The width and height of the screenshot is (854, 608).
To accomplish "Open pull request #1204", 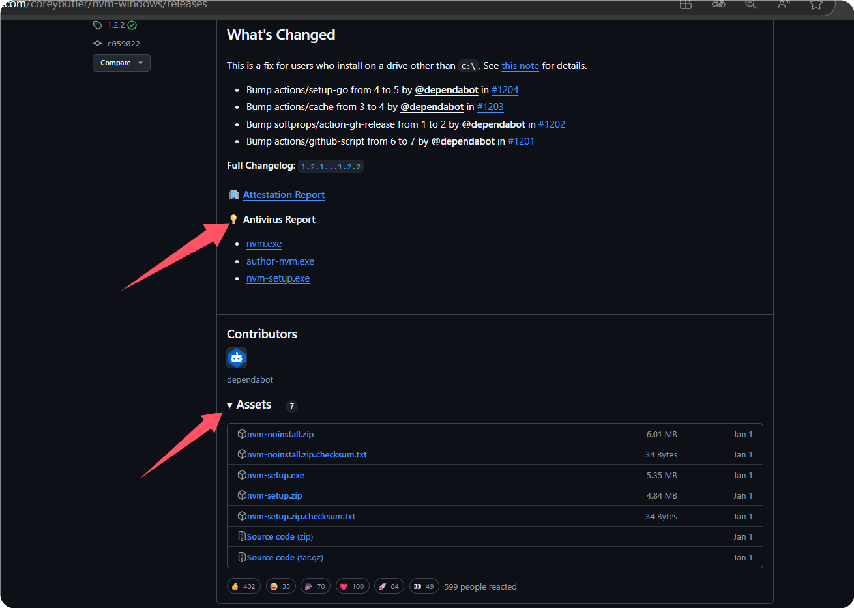I will pos(505,90).
